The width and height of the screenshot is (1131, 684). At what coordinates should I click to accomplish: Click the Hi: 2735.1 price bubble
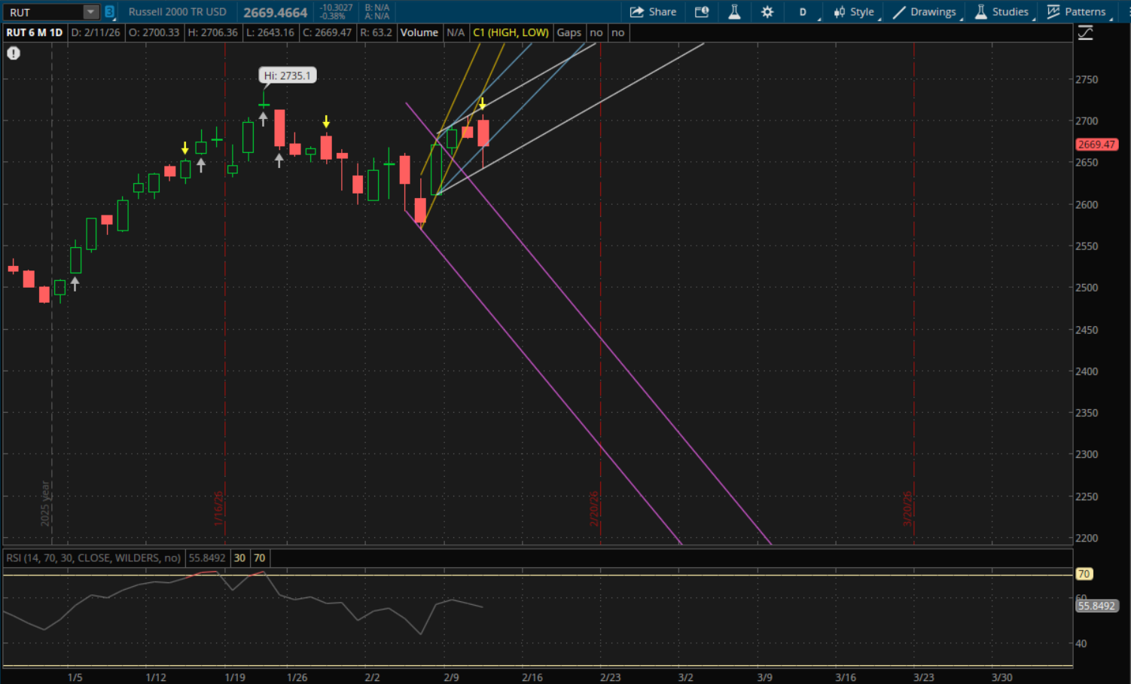(287, 75)
